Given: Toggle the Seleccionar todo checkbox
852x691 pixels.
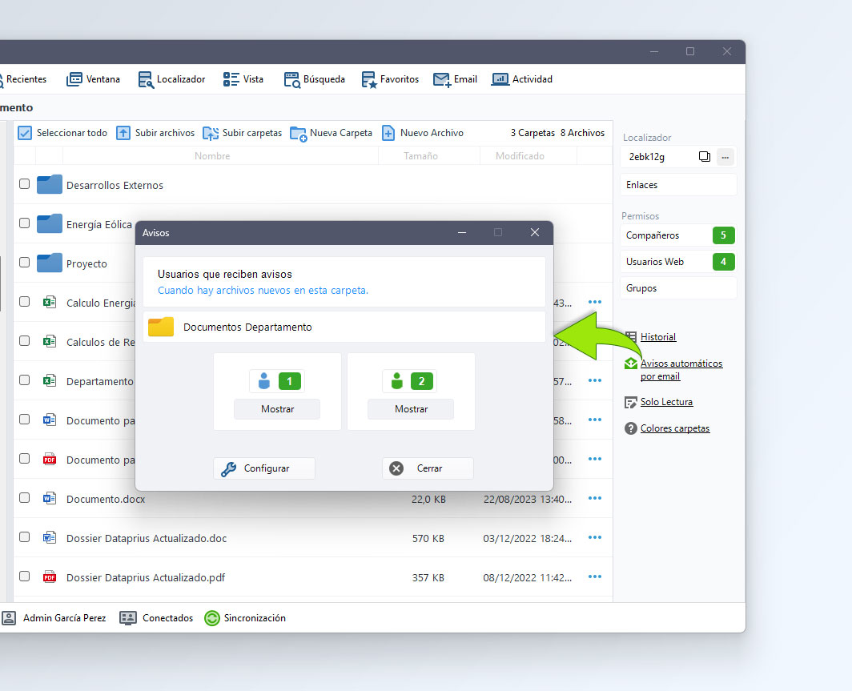Looking at the screenshot, I should pyautogui.click(x=25, y=133).
